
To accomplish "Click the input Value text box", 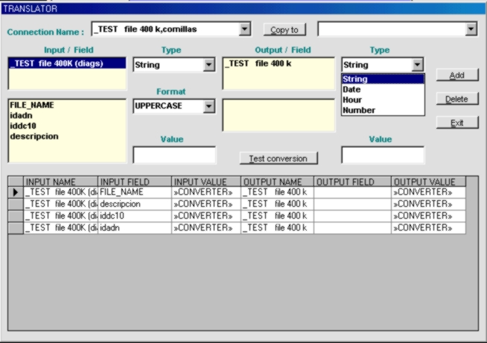I will 174,155.
